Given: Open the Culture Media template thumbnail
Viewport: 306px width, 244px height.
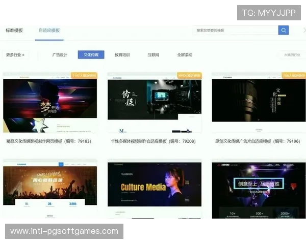Looking at the screenshot, I should tap(154, 189).
